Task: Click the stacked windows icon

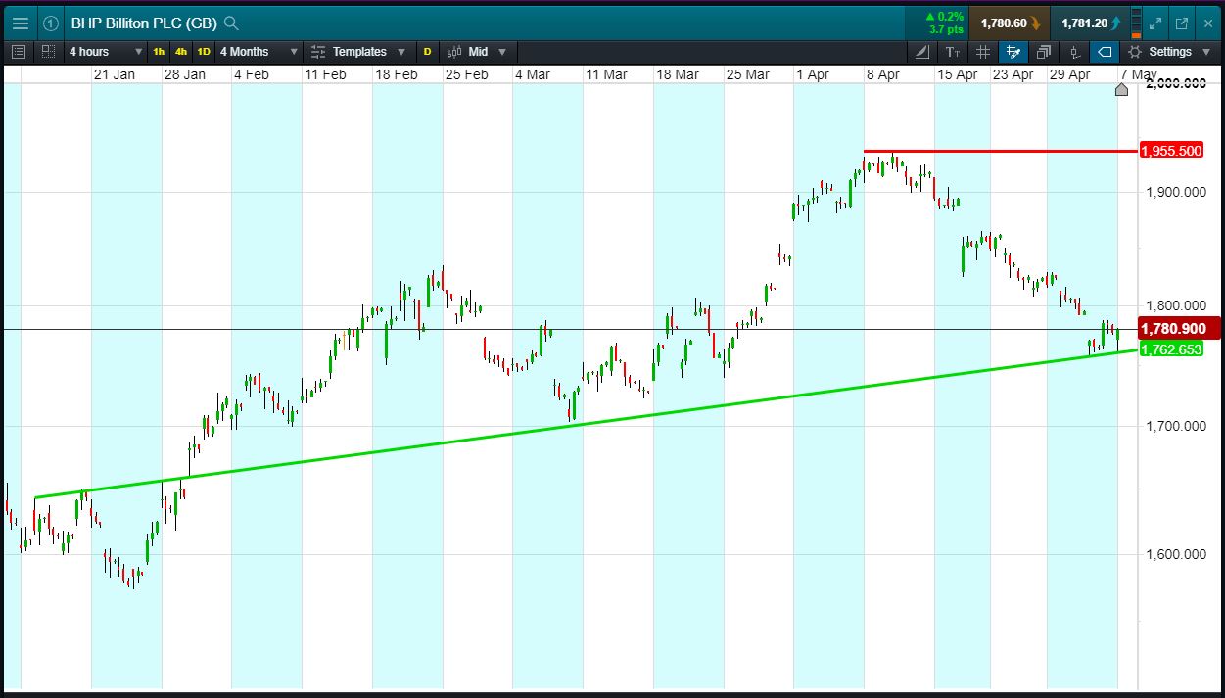Action: 1044,52
